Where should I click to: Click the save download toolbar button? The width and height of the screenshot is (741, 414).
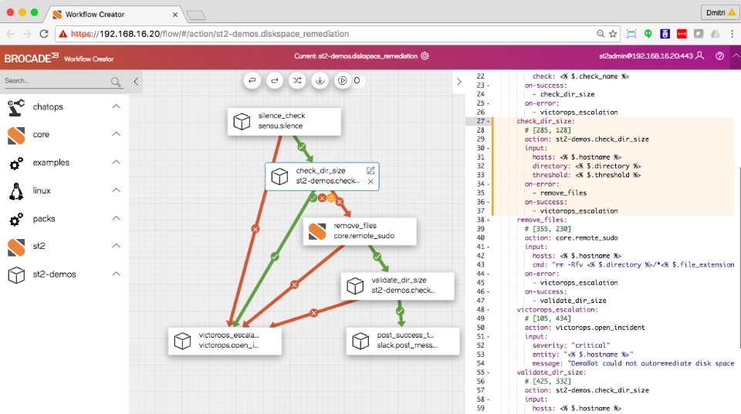click(x=320, y=81)
